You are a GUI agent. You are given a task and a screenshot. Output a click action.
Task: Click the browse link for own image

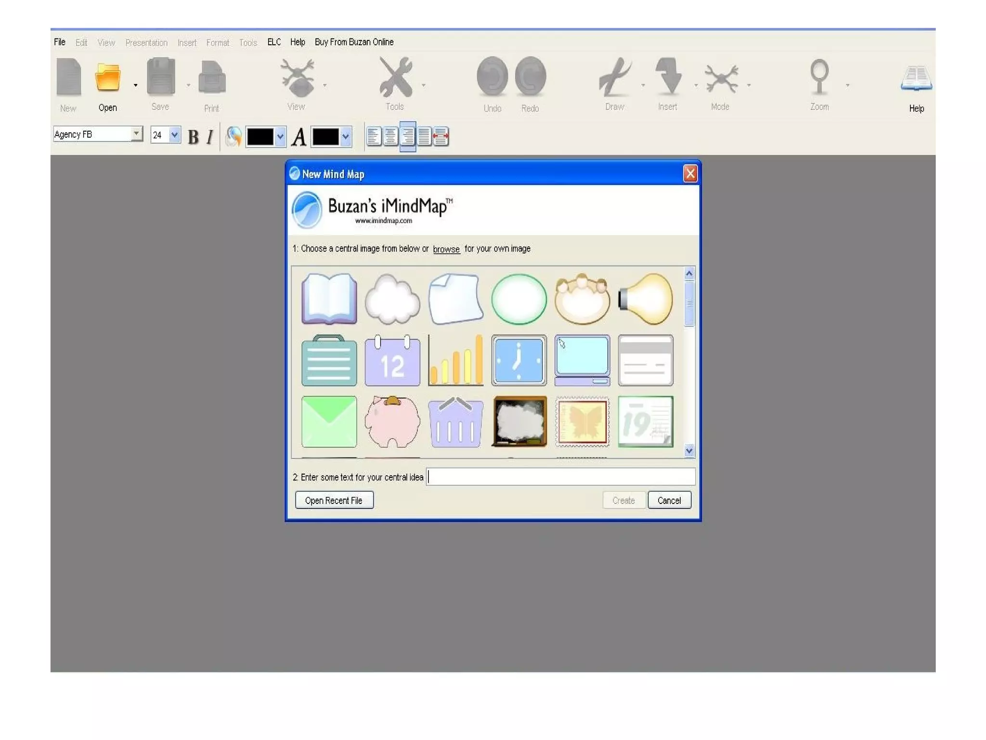pyautogui.click(x=446, y=249)
